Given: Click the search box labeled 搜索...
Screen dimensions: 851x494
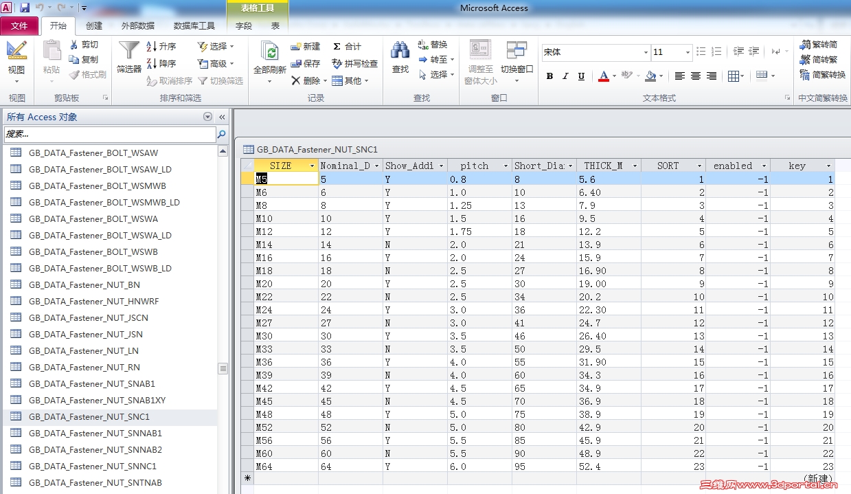Looking at the screenshot, I should click(110, 135).
